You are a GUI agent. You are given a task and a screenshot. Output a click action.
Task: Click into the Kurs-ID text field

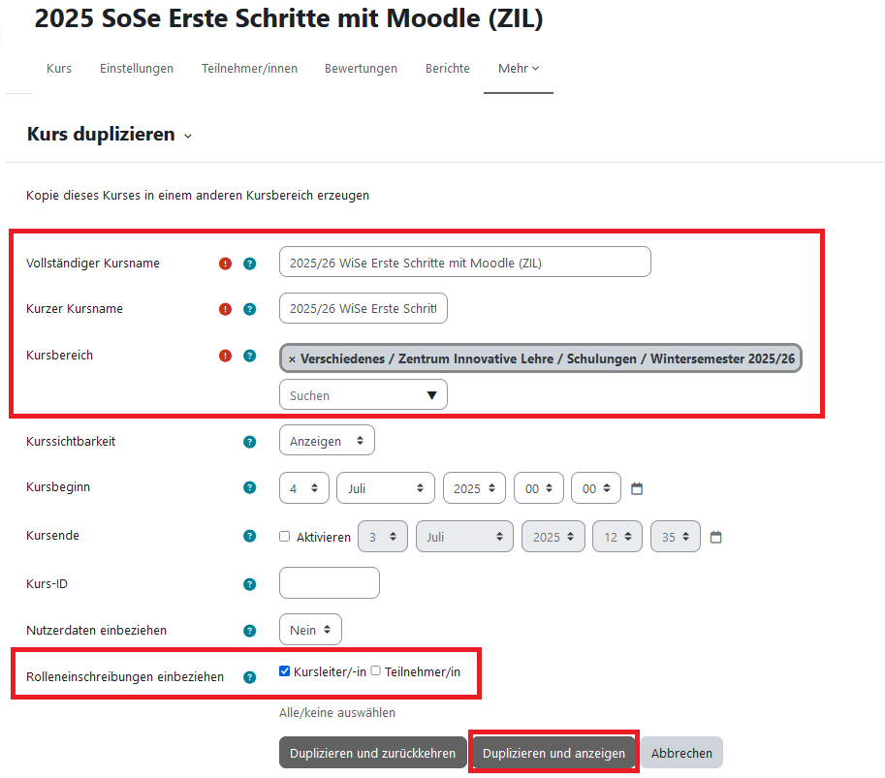tap(330, 583)
